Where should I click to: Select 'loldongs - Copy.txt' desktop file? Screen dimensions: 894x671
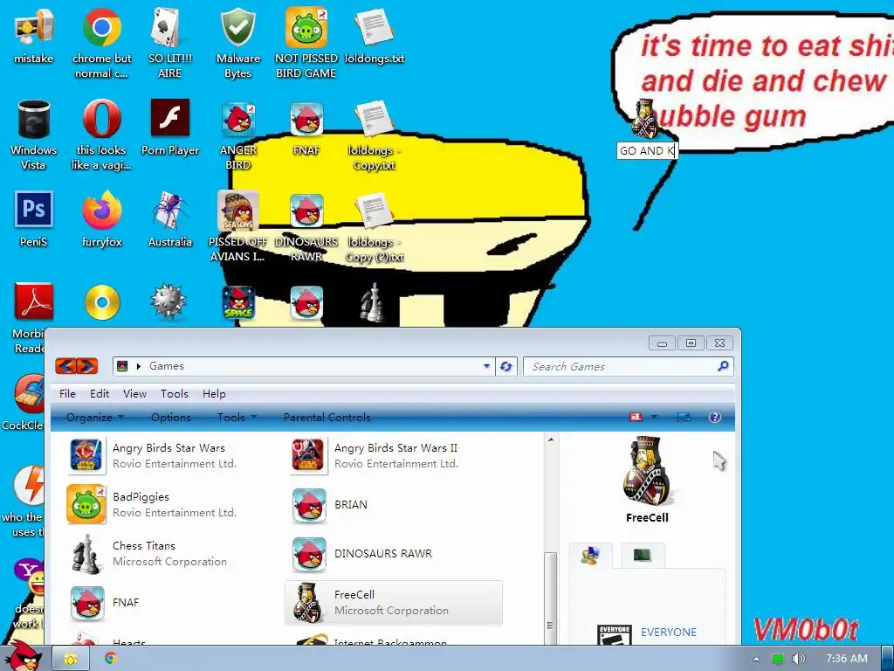374,135
